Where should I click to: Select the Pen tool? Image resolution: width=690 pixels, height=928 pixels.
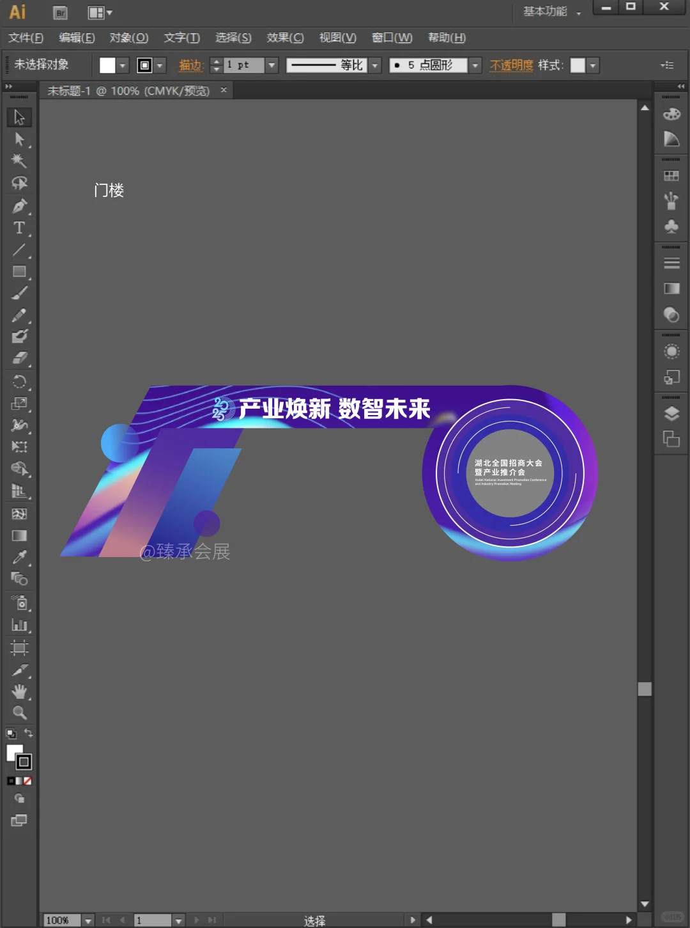tap(19, 206)
